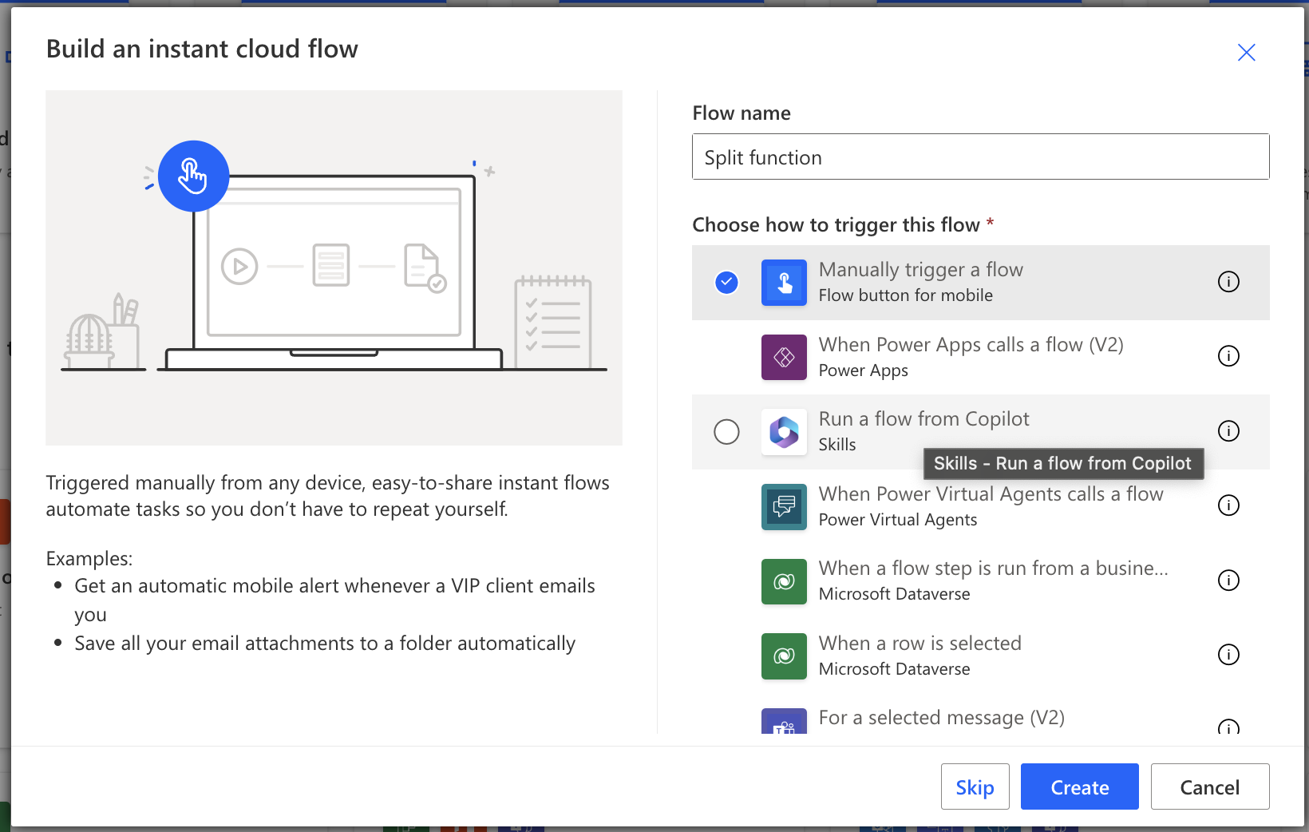This screenshot has height=832, width=1309.
Task: Select the For a selected message (V2) trigger
Action: coord(941,718)
